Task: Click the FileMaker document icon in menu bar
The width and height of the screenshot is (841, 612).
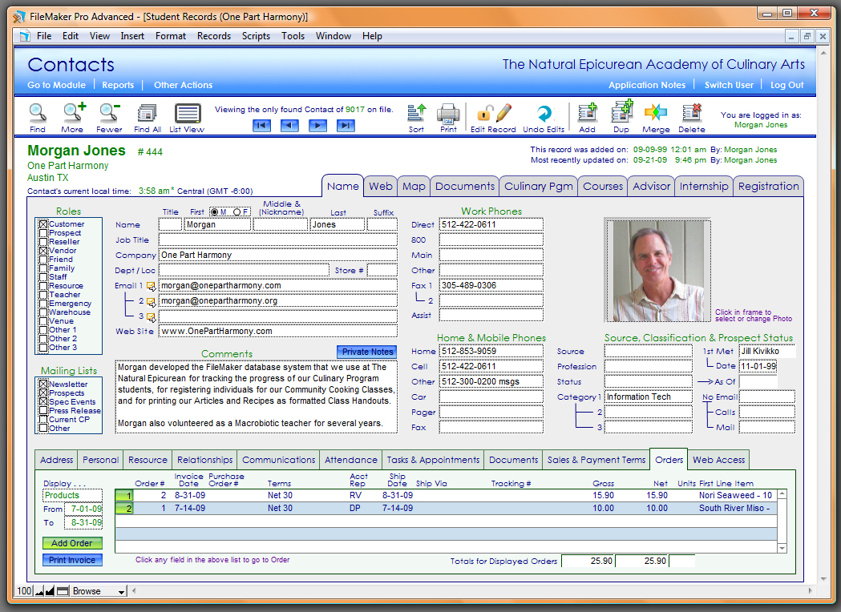Action: click(x=25, y=36)
